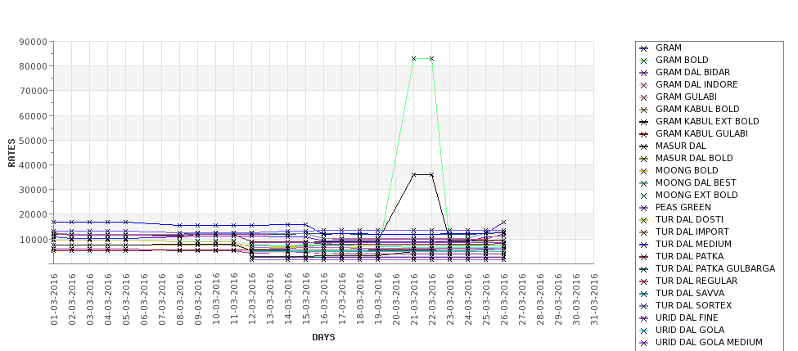Select the TUR DAL PATKA GULBARGA label
798x351 pixels.
coord(715,269)
